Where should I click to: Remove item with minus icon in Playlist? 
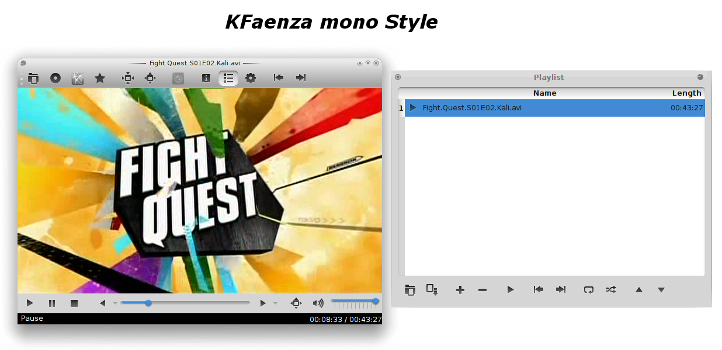(483, 290)
